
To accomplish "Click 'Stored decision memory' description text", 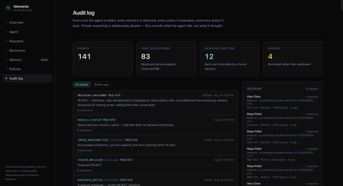I will 126,125.
